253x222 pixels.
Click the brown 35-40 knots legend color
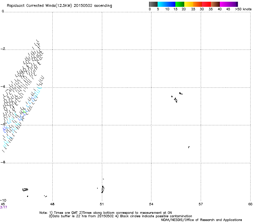[x=215, y=4]
